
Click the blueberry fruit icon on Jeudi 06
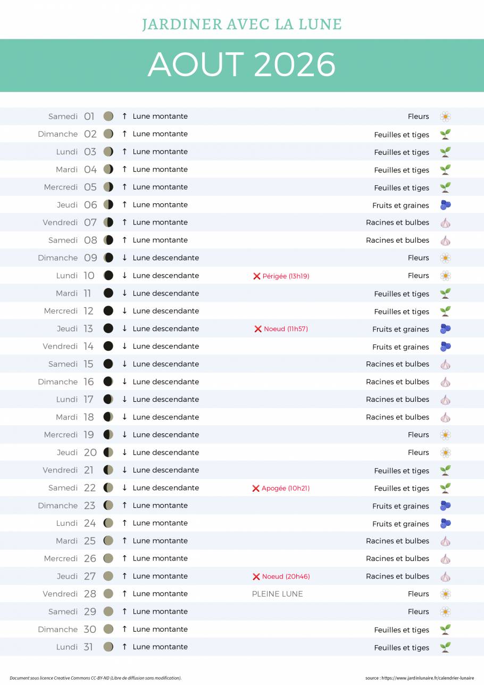pyautogui.click(x=445, y=205)
